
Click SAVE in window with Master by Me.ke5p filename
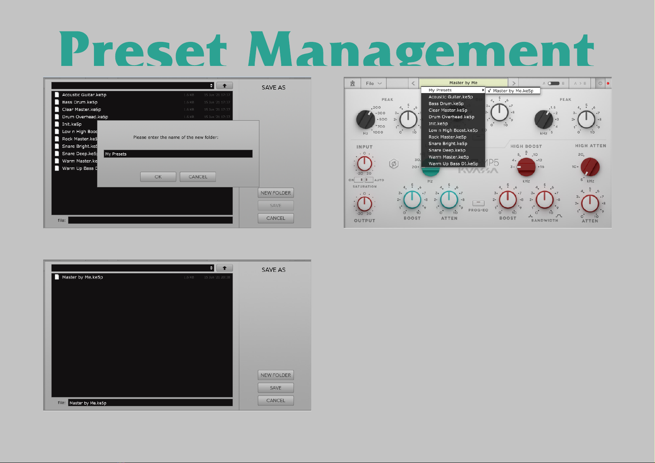pos(276,388)
